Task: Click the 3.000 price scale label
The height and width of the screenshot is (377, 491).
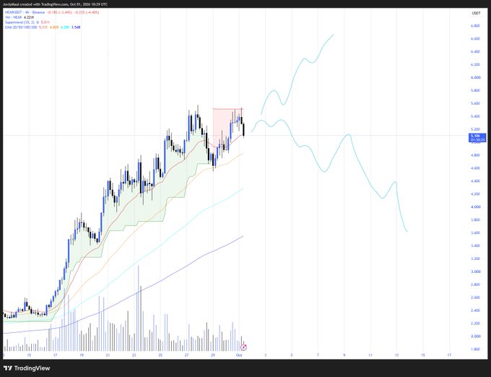Action: pyautogui.click(x=475, y=272)
